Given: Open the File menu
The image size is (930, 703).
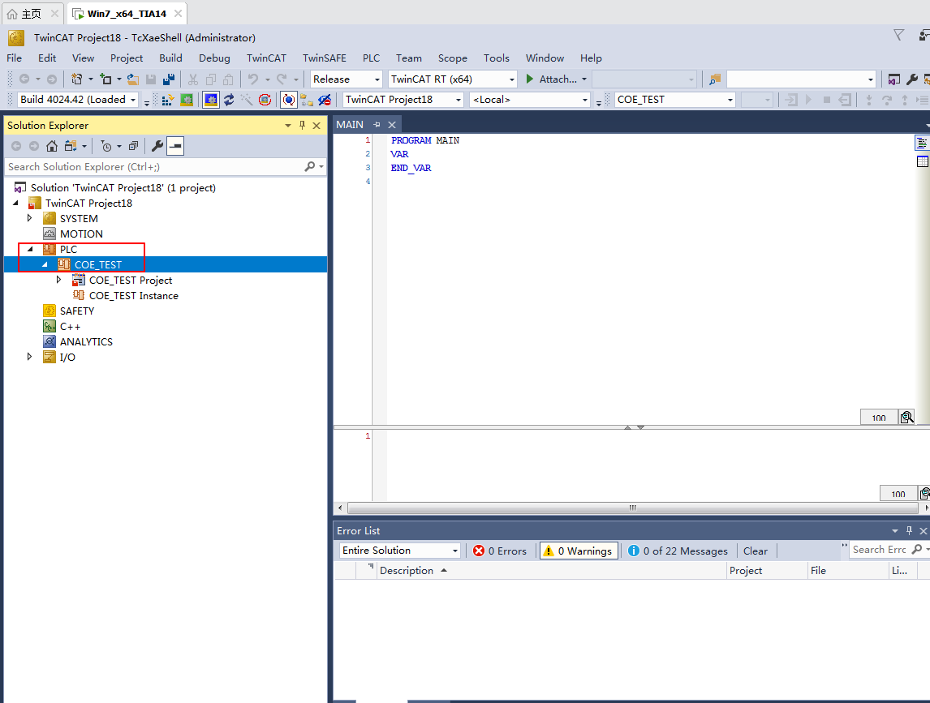Looking at the screenshot, I should click(x=15, y=58).
